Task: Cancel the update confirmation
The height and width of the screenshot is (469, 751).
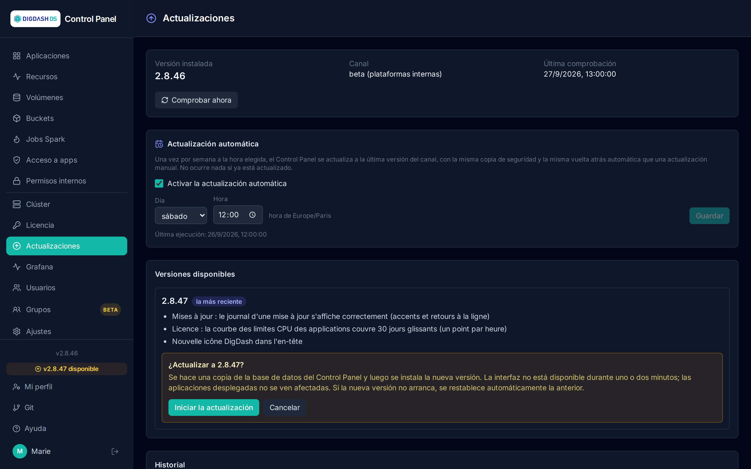Action: pyautogui.click(x=284, y=408)
